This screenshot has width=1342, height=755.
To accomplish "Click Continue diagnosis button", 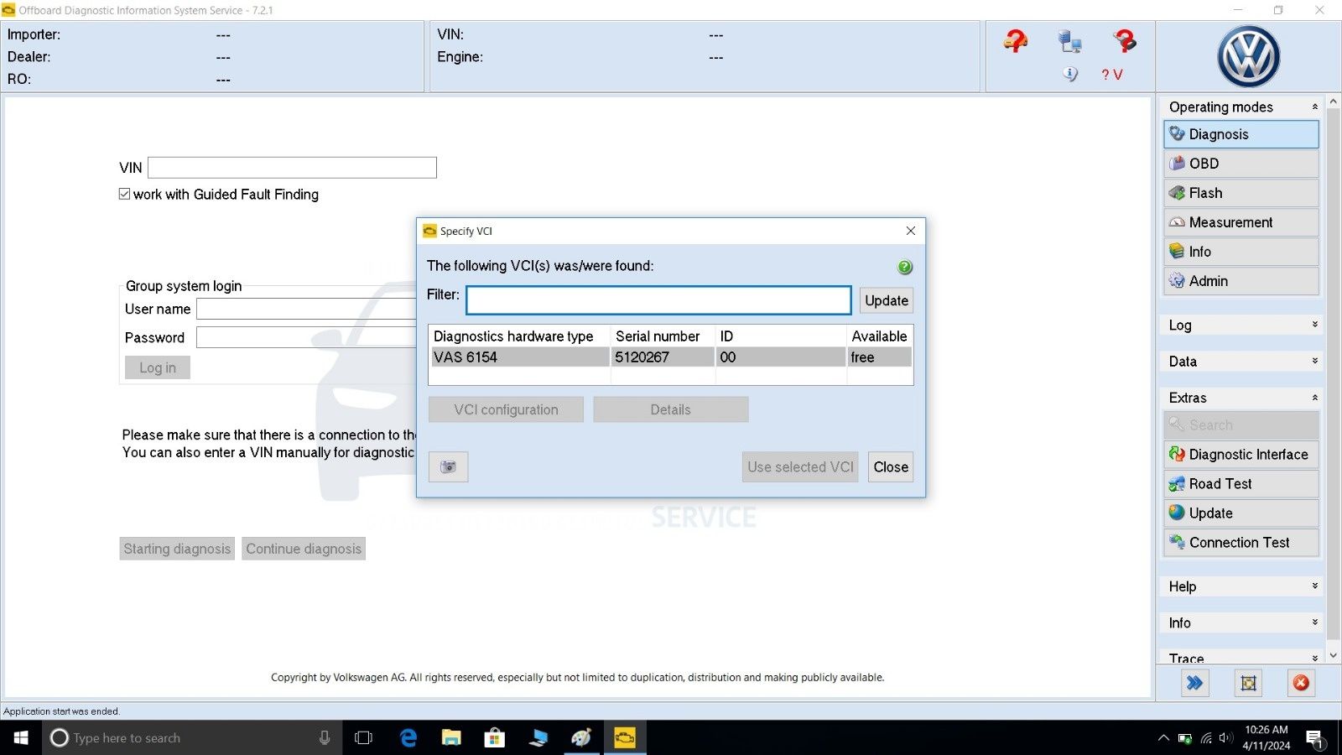I will pos(304,549).
